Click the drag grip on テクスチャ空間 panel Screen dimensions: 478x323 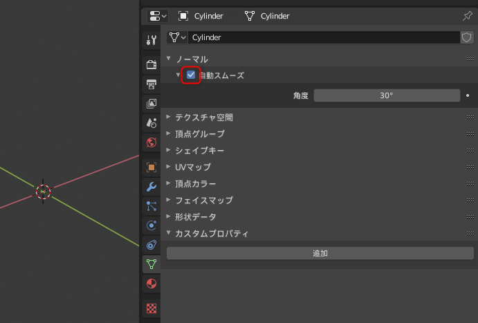coord(470,118)
